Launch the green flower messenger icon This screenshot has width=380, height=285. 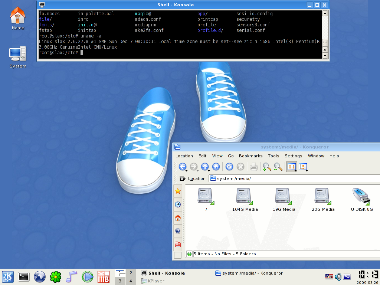click(x=56, y=277)
